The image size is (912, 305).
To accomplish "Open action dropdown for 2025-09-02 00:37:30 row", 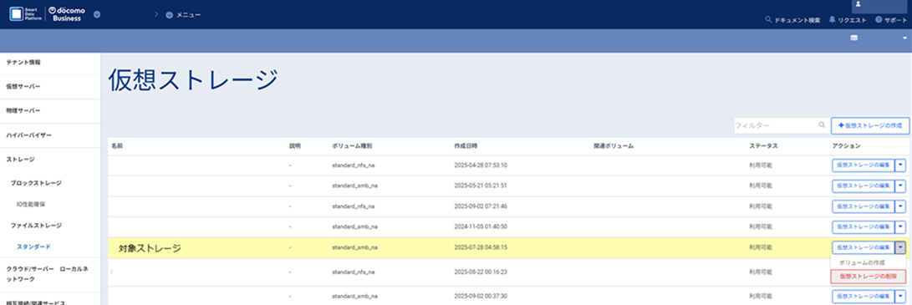I will coord(901,297).
